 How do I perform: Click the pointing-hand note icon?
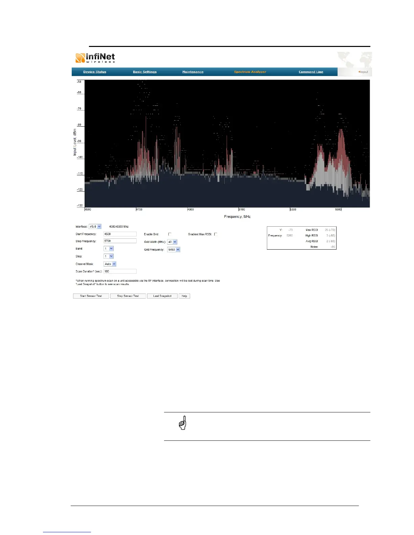tap(183, 423)
